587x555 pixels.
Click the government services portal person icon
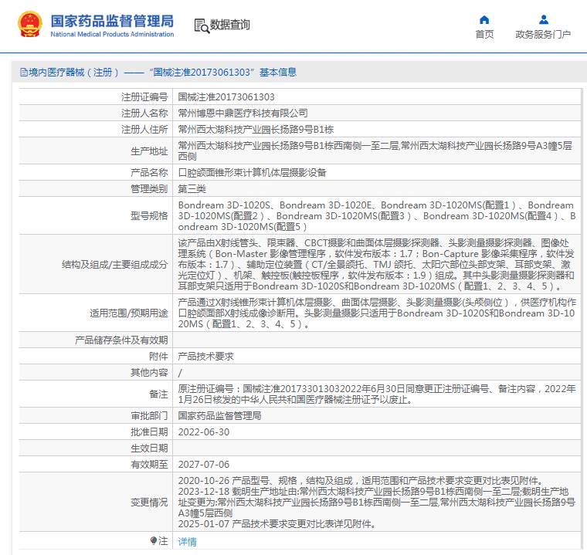(x=544, y=19)
